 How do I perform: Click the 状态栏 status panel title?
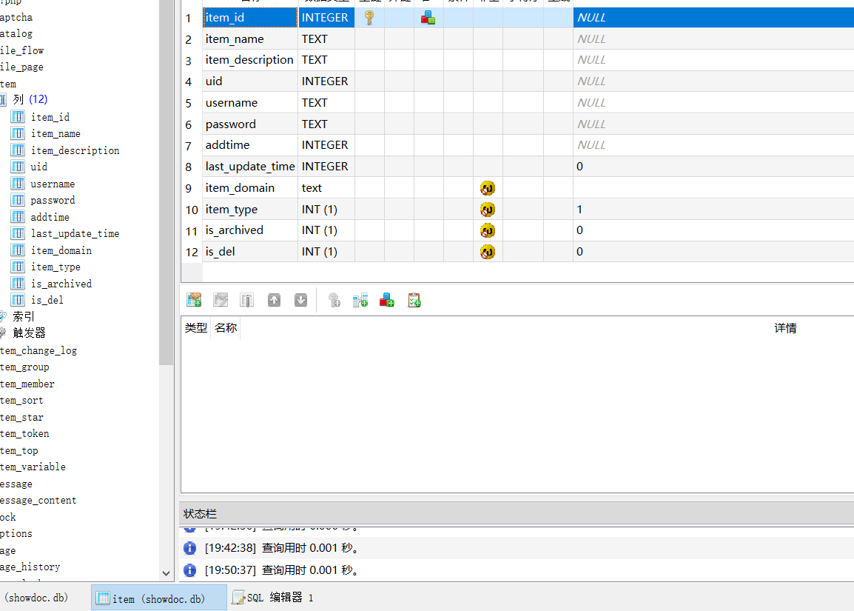click(200, 514)
